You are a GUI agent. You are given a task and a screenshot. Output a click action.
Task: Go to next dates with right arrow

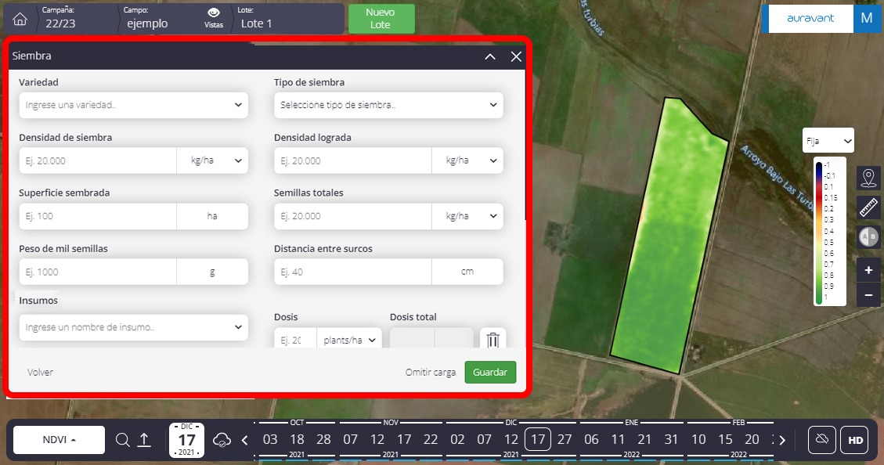pos(782,440)
